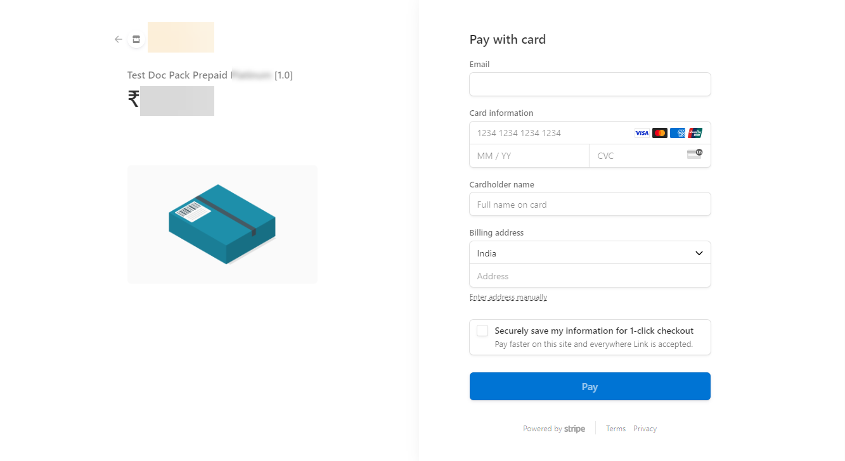Click inside the Email input field
845x461 pixels.
(x=590, y=84)
